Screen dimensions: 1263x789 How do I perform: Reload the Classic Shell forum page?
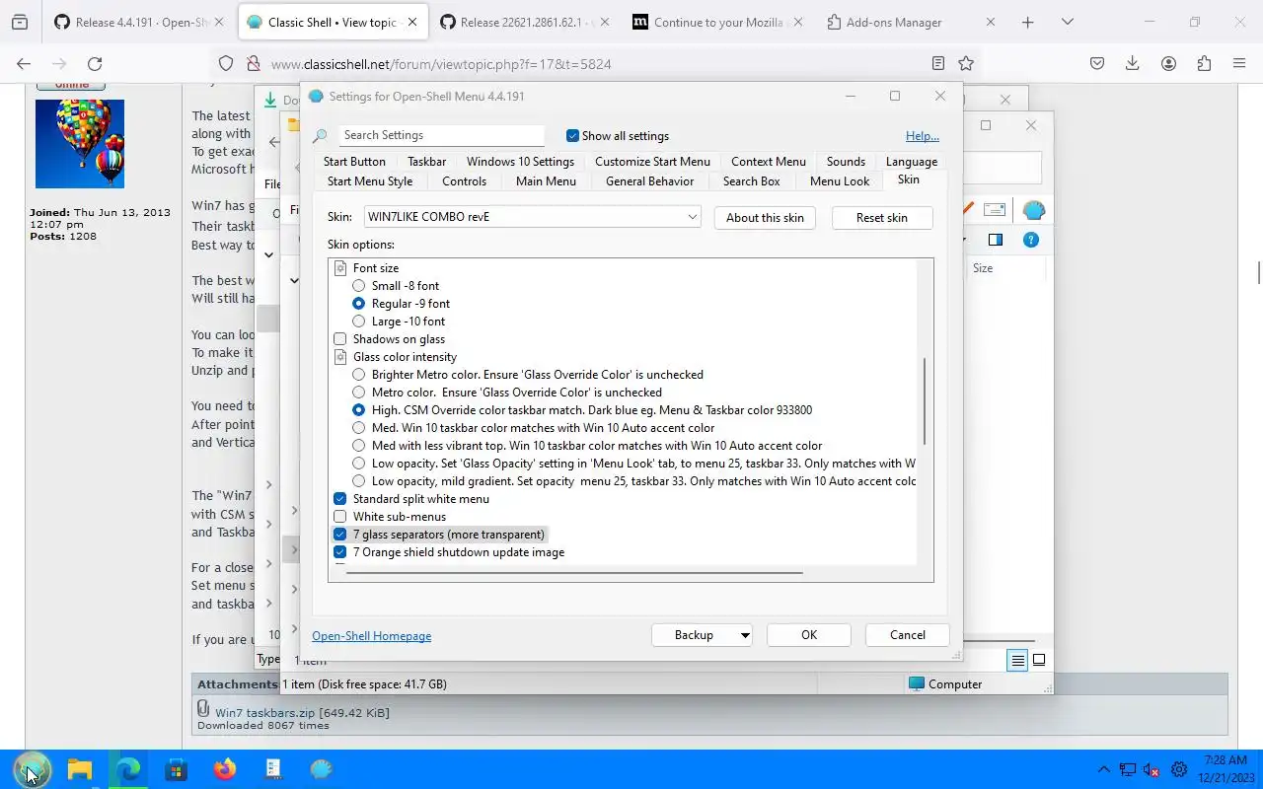(95, 63)
